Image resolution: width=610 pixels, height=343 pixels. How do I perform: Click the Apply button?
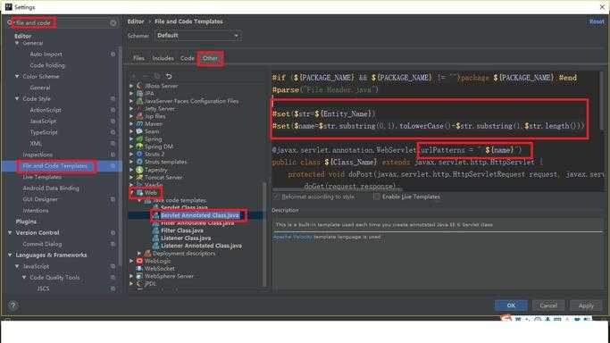pos(586,305)
